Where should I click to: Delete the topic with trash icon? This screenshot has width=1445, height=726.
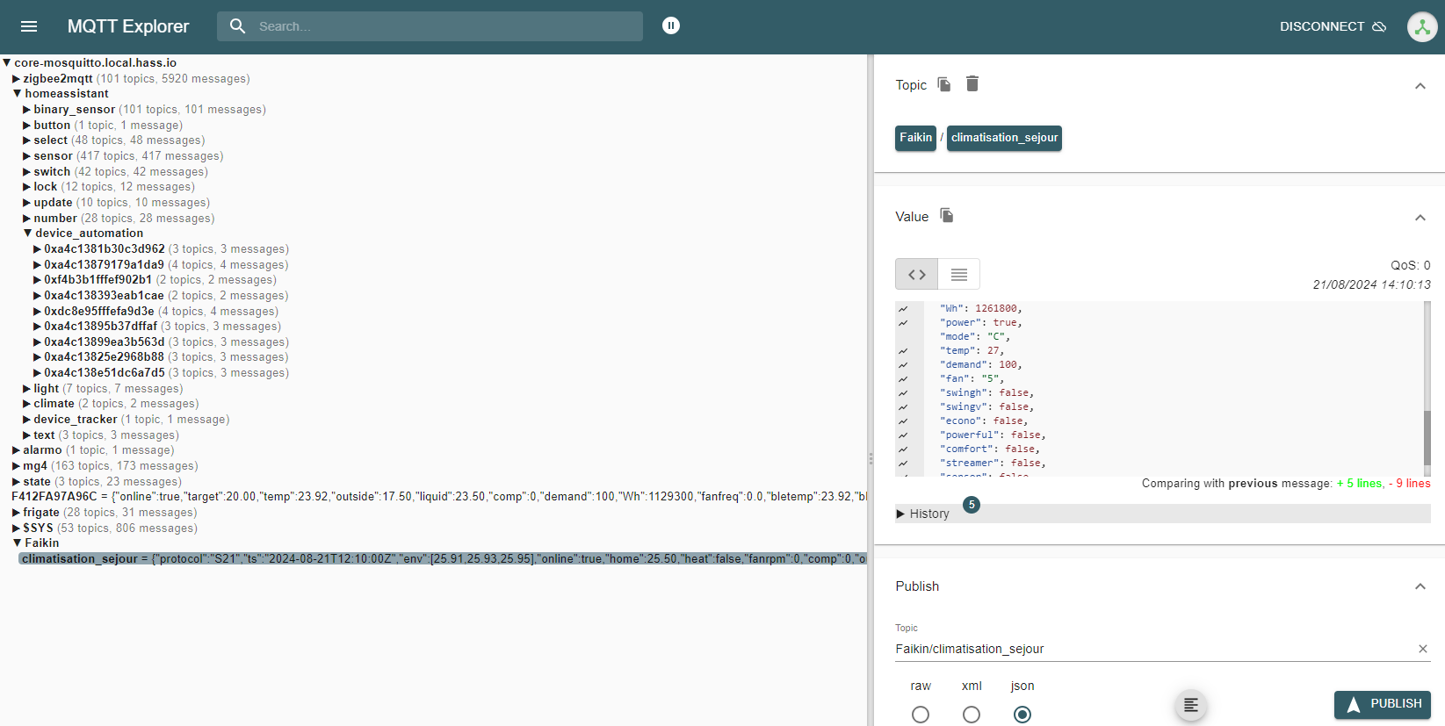click(x=972, y=83)
